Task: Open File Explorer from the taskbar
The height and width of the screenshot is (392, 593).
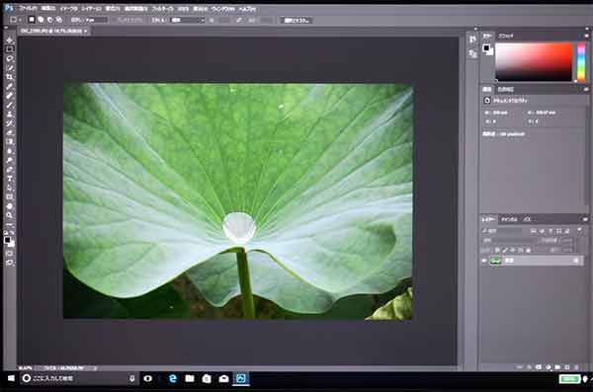Action: pyautogui.click(x=190, y=378)
